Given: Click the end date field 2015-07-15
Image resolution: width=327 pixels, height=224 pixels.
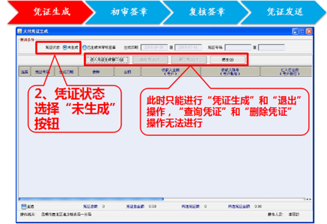Looking at the screenshot, I should click(188, 48).
